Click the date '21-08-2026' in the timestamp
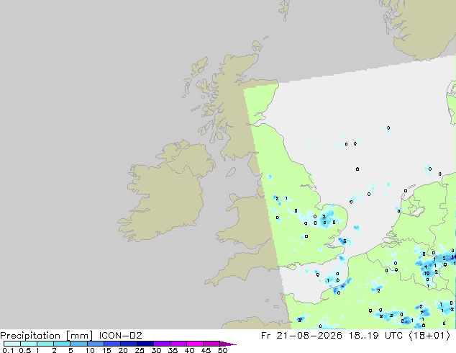Screen dimensions: 456x353 click(309, 336)
